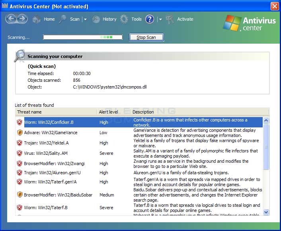Close the Antivirus Center window
The width and height of the screenshot is (281, 231).
click(x=275, y=6)
